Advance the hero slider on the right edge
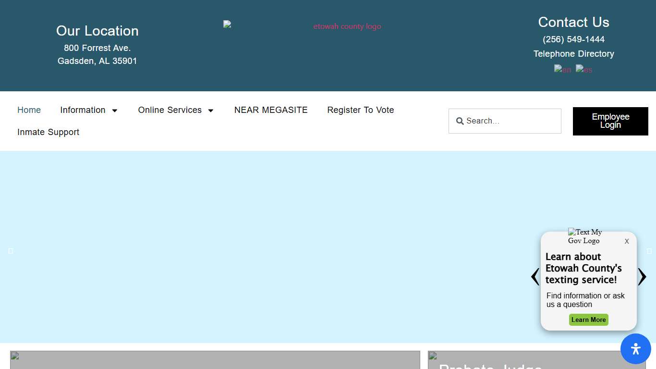Image resolution: width=656 pixels, height=369 pixels. 649,251
